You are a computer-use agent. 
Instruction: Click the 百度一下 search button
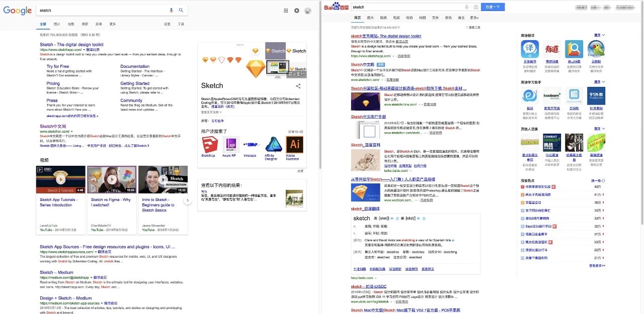pos(493,7)
